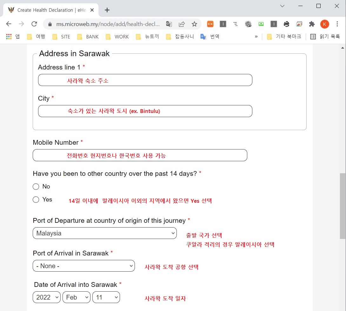This screenshot has width=346, height=311.
Task: Open the tab search dropdown arrow
Action: pyautogui.click(x=282, y=6)
